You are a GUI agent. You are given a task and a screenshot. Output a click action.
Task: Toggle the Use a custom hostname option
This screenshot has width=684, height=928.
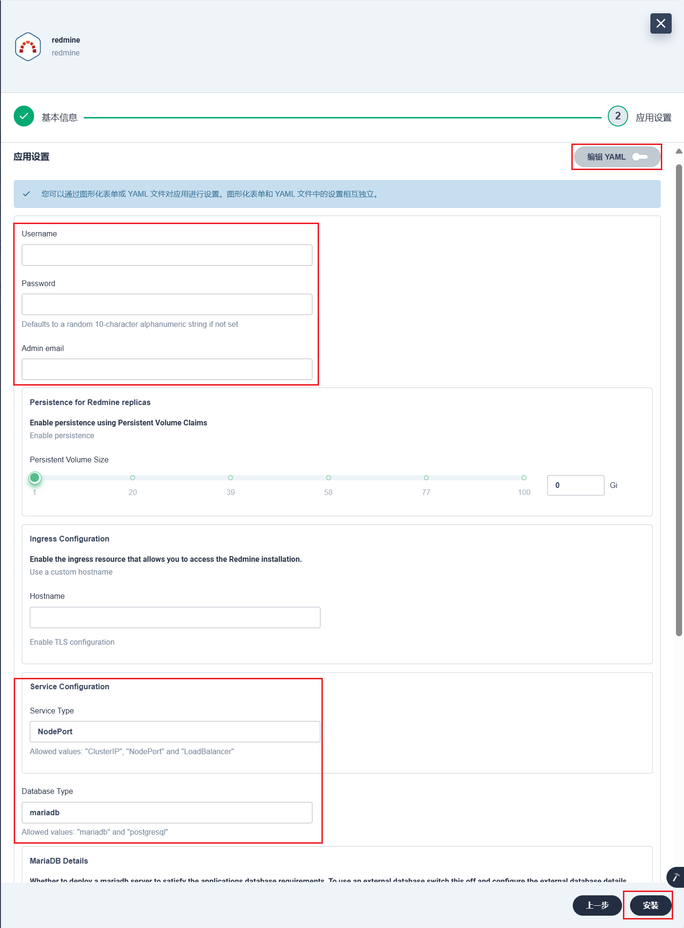(71, 572)
